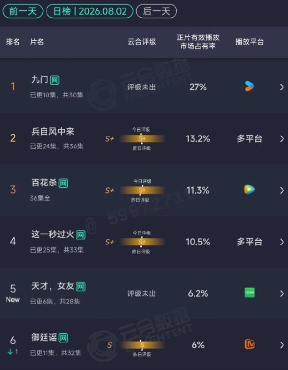Click the S+ rating bar for 兵自风中来
288x370 pixels.
[x=142, y=139]
